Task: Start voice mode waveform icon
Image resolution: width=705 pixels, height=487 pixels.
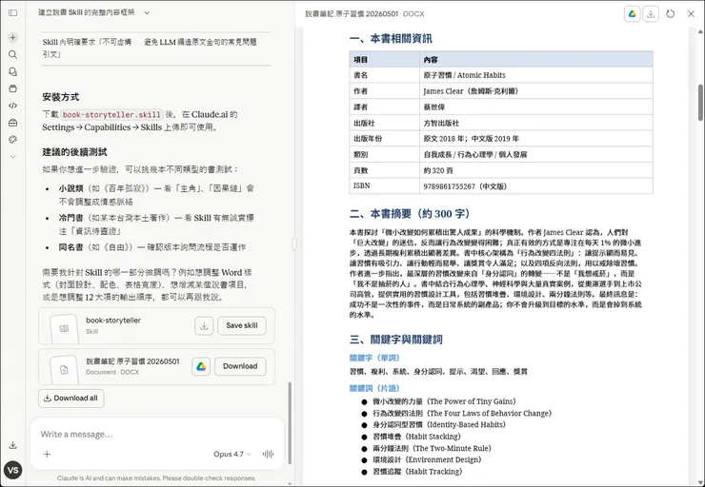Action: [268, 455]
